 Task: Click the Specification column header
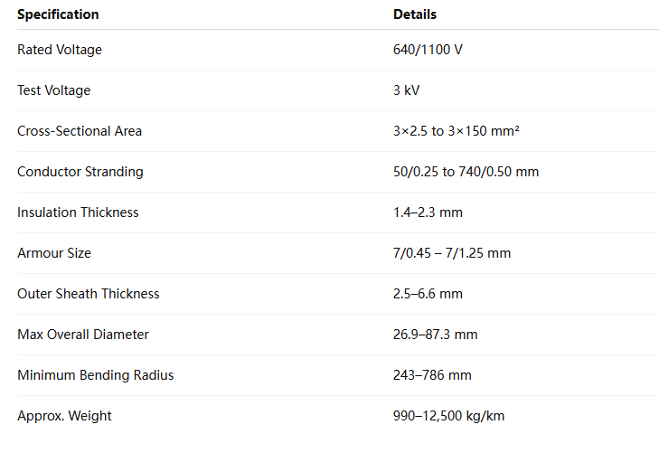coord(58,14)
